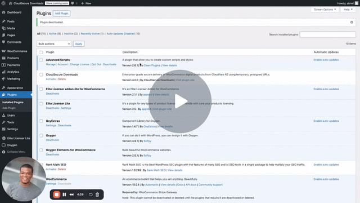Check the CloudSecure Downloads plugin checkbox
Screen dimensions: 360x203
click(41, 74)
